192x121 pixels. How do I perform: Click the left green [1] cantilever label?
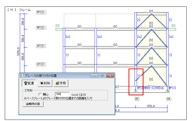point(57,26)
